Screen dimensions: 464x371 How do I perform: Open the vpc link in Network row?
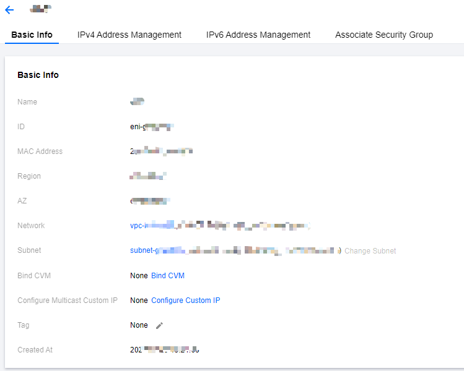point(220,226)
